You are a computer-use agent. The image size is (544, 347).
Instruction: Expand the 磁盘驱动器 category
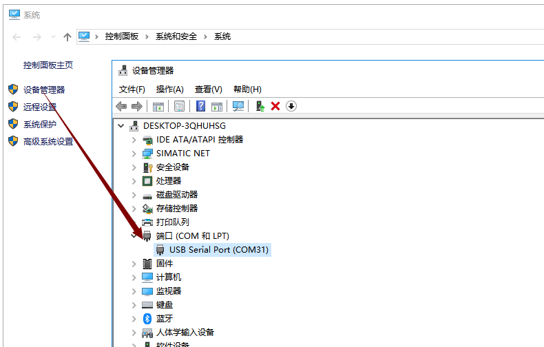pyautogui.click(x=134, y=195)
